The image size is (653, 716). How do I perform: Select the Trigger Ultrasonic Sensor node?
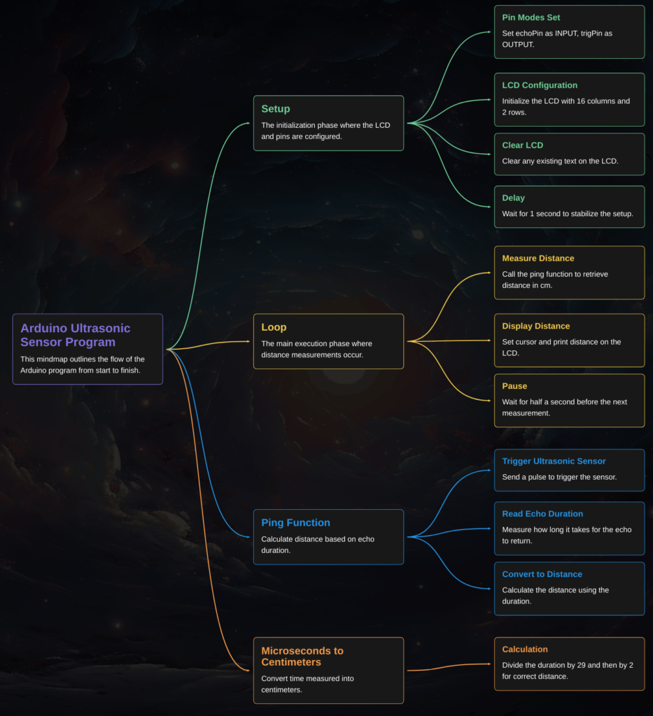568,469
